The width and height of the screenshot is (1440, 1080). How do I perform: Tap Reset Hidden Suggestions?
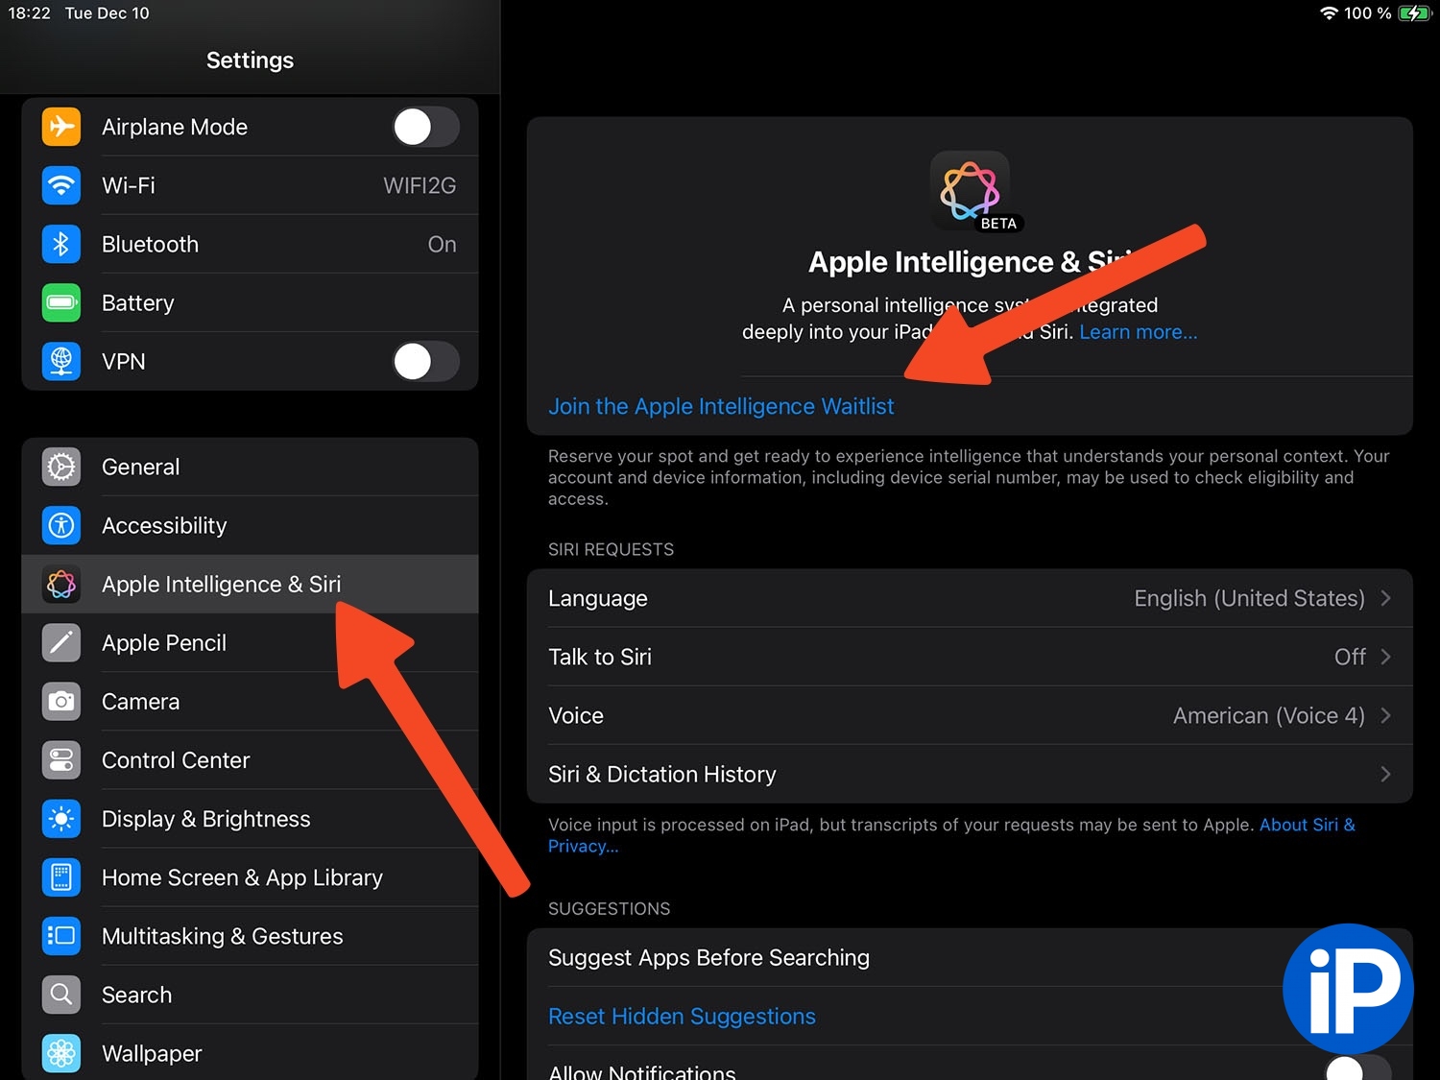(682, 1017)
